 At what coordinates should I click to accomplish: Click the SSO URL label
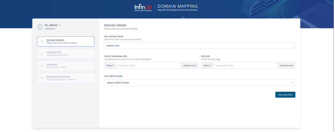(205, 56)
